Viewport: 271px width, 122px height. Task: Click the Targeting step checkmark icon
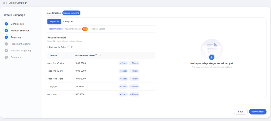click(6, 37)
